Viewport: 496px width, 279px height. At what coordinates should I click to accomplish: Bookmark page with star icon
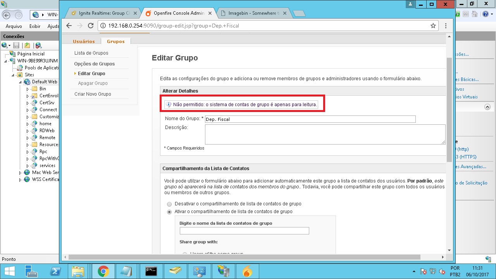tap(433, 26)
